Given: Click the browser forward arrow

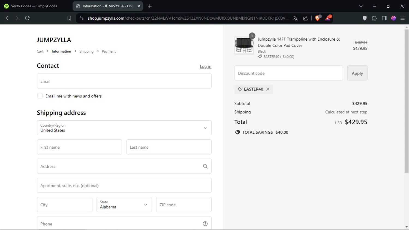Looking at the screenshot, I should coord(17,18).
